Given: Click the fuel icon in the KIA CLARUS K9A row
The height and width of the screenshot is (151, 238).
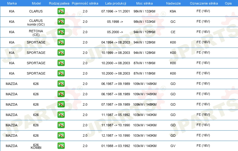Looking at the screenshot, I should (x=61, y=12).
